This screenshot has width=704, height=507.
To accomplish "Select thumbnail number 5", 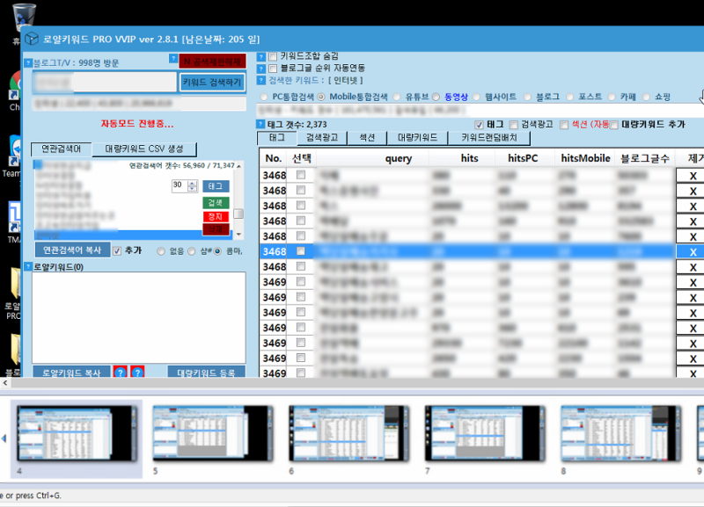I will (213, 433).
